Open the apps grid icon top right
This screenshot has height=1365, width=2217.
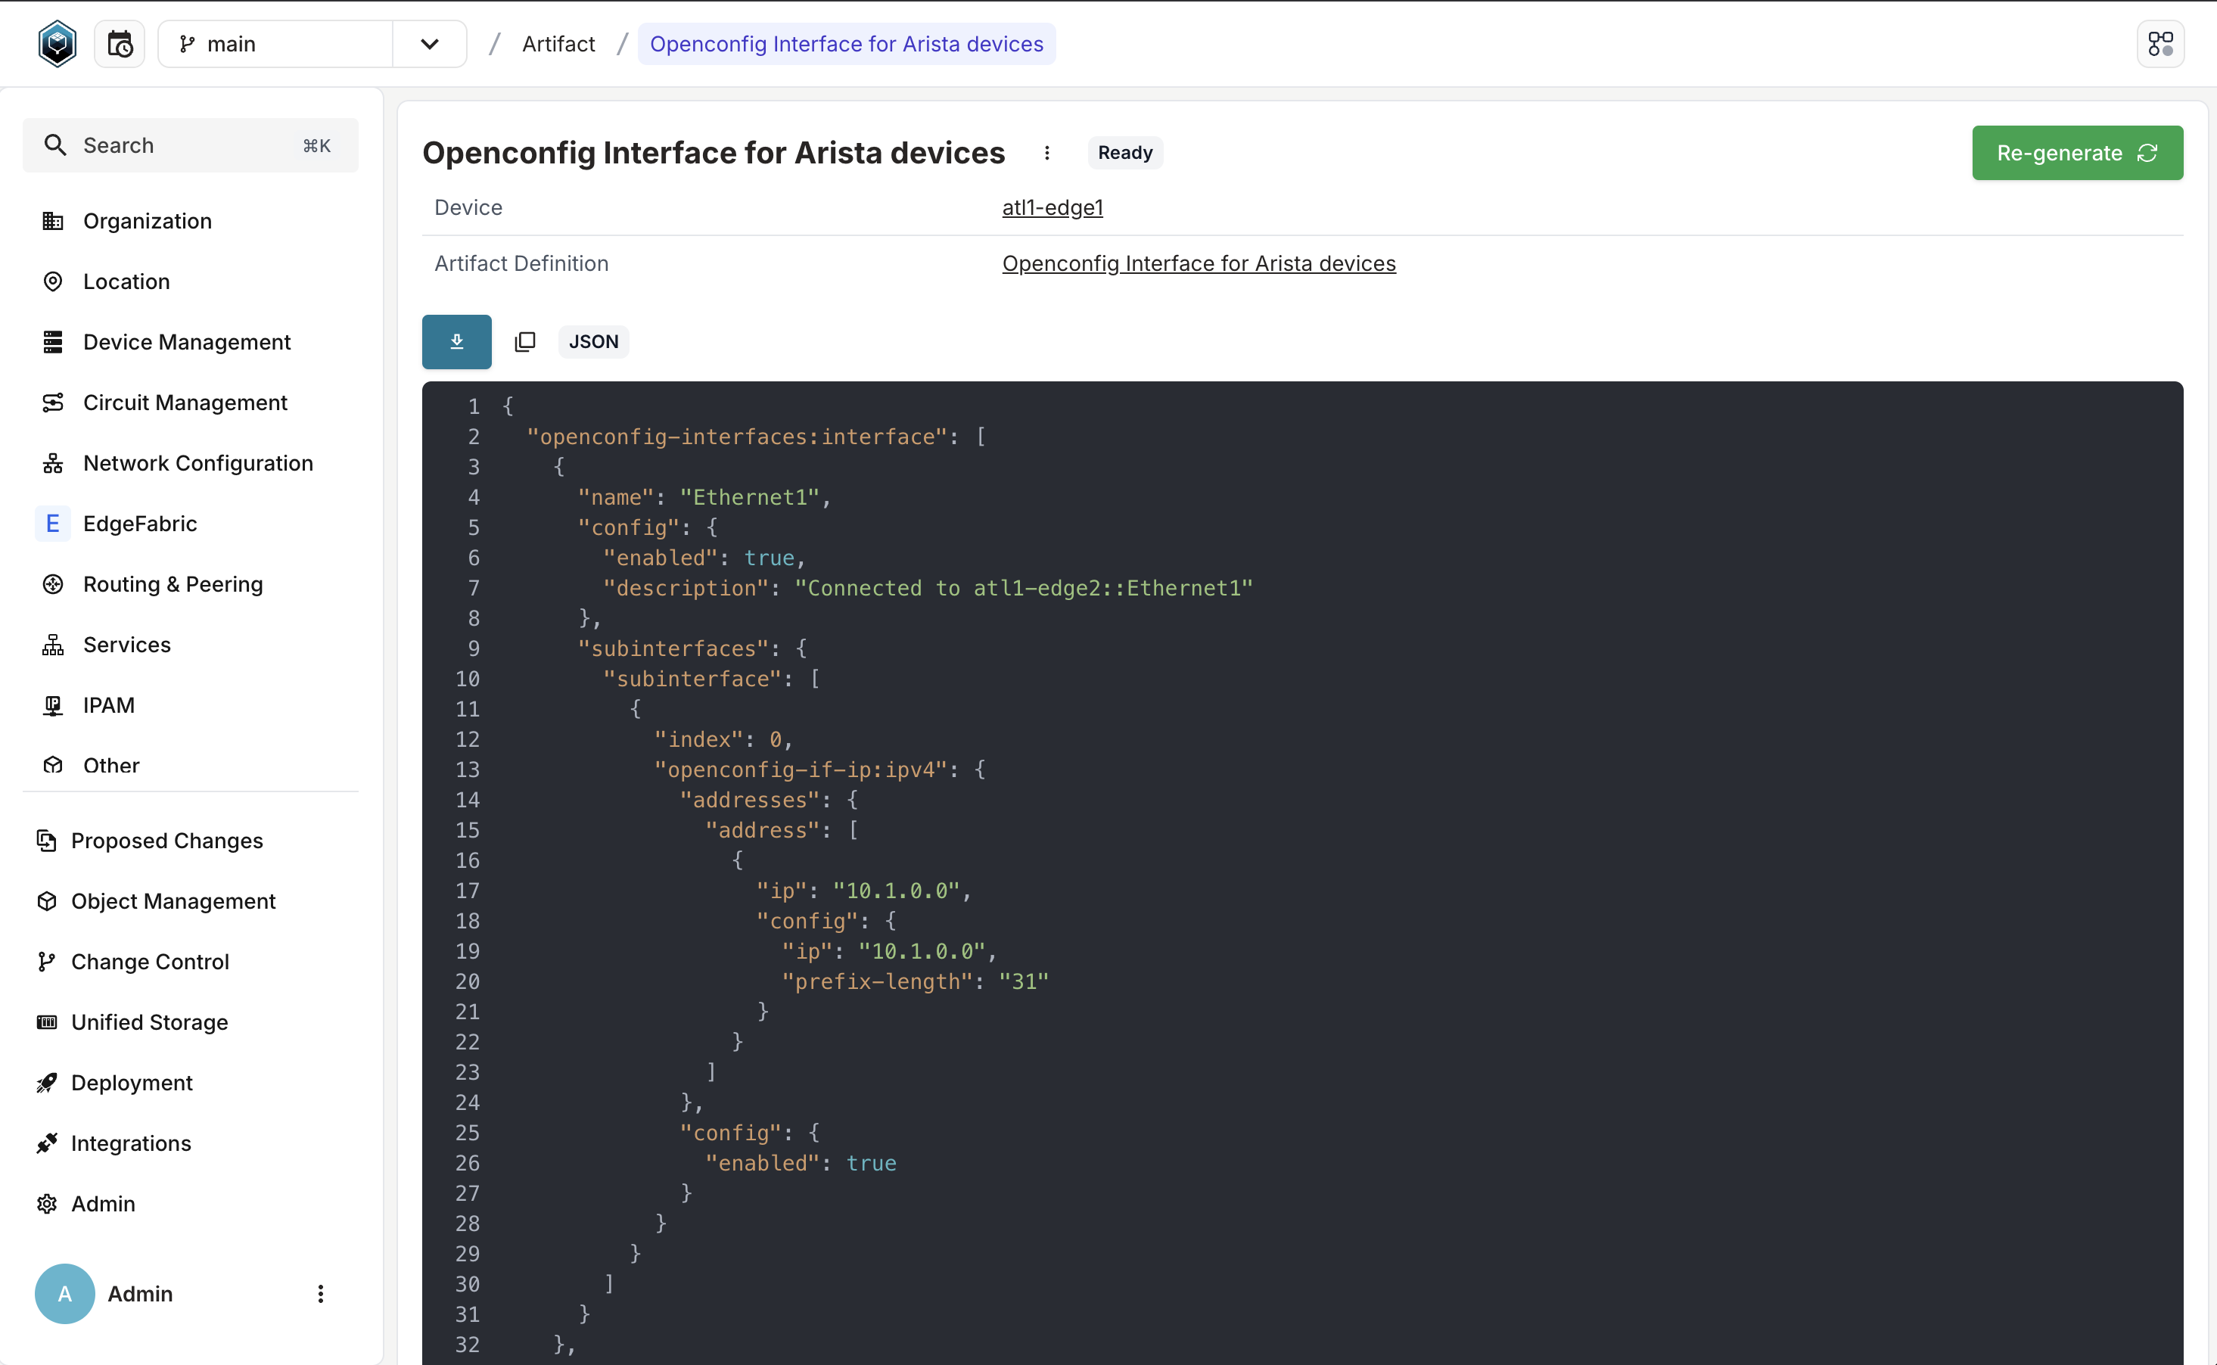pos(2161,43)
